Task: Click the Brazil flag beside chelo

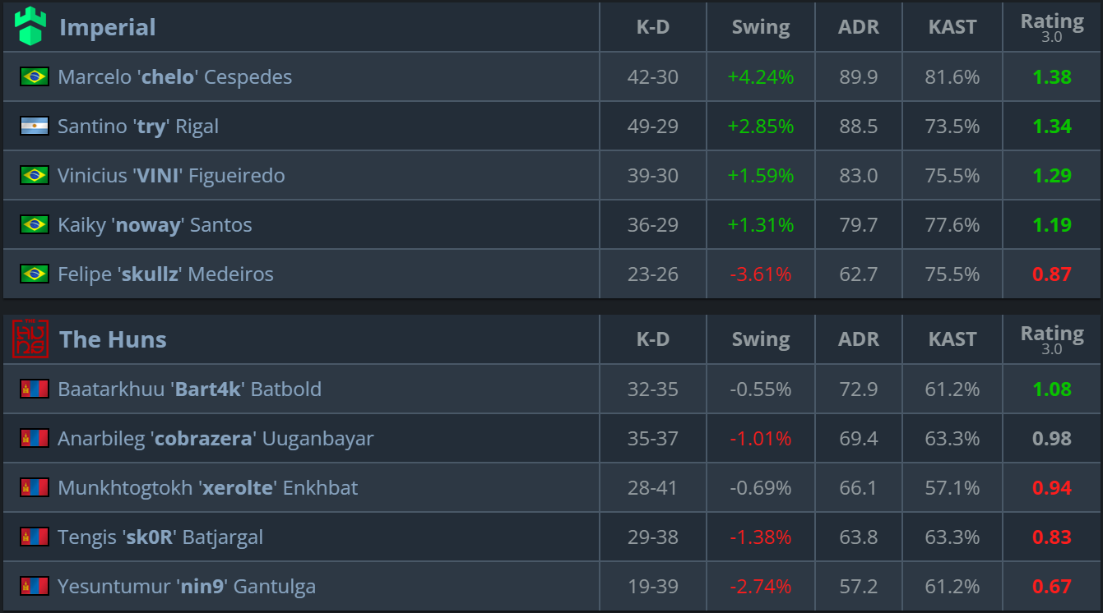Action: (x=35, y=77)
